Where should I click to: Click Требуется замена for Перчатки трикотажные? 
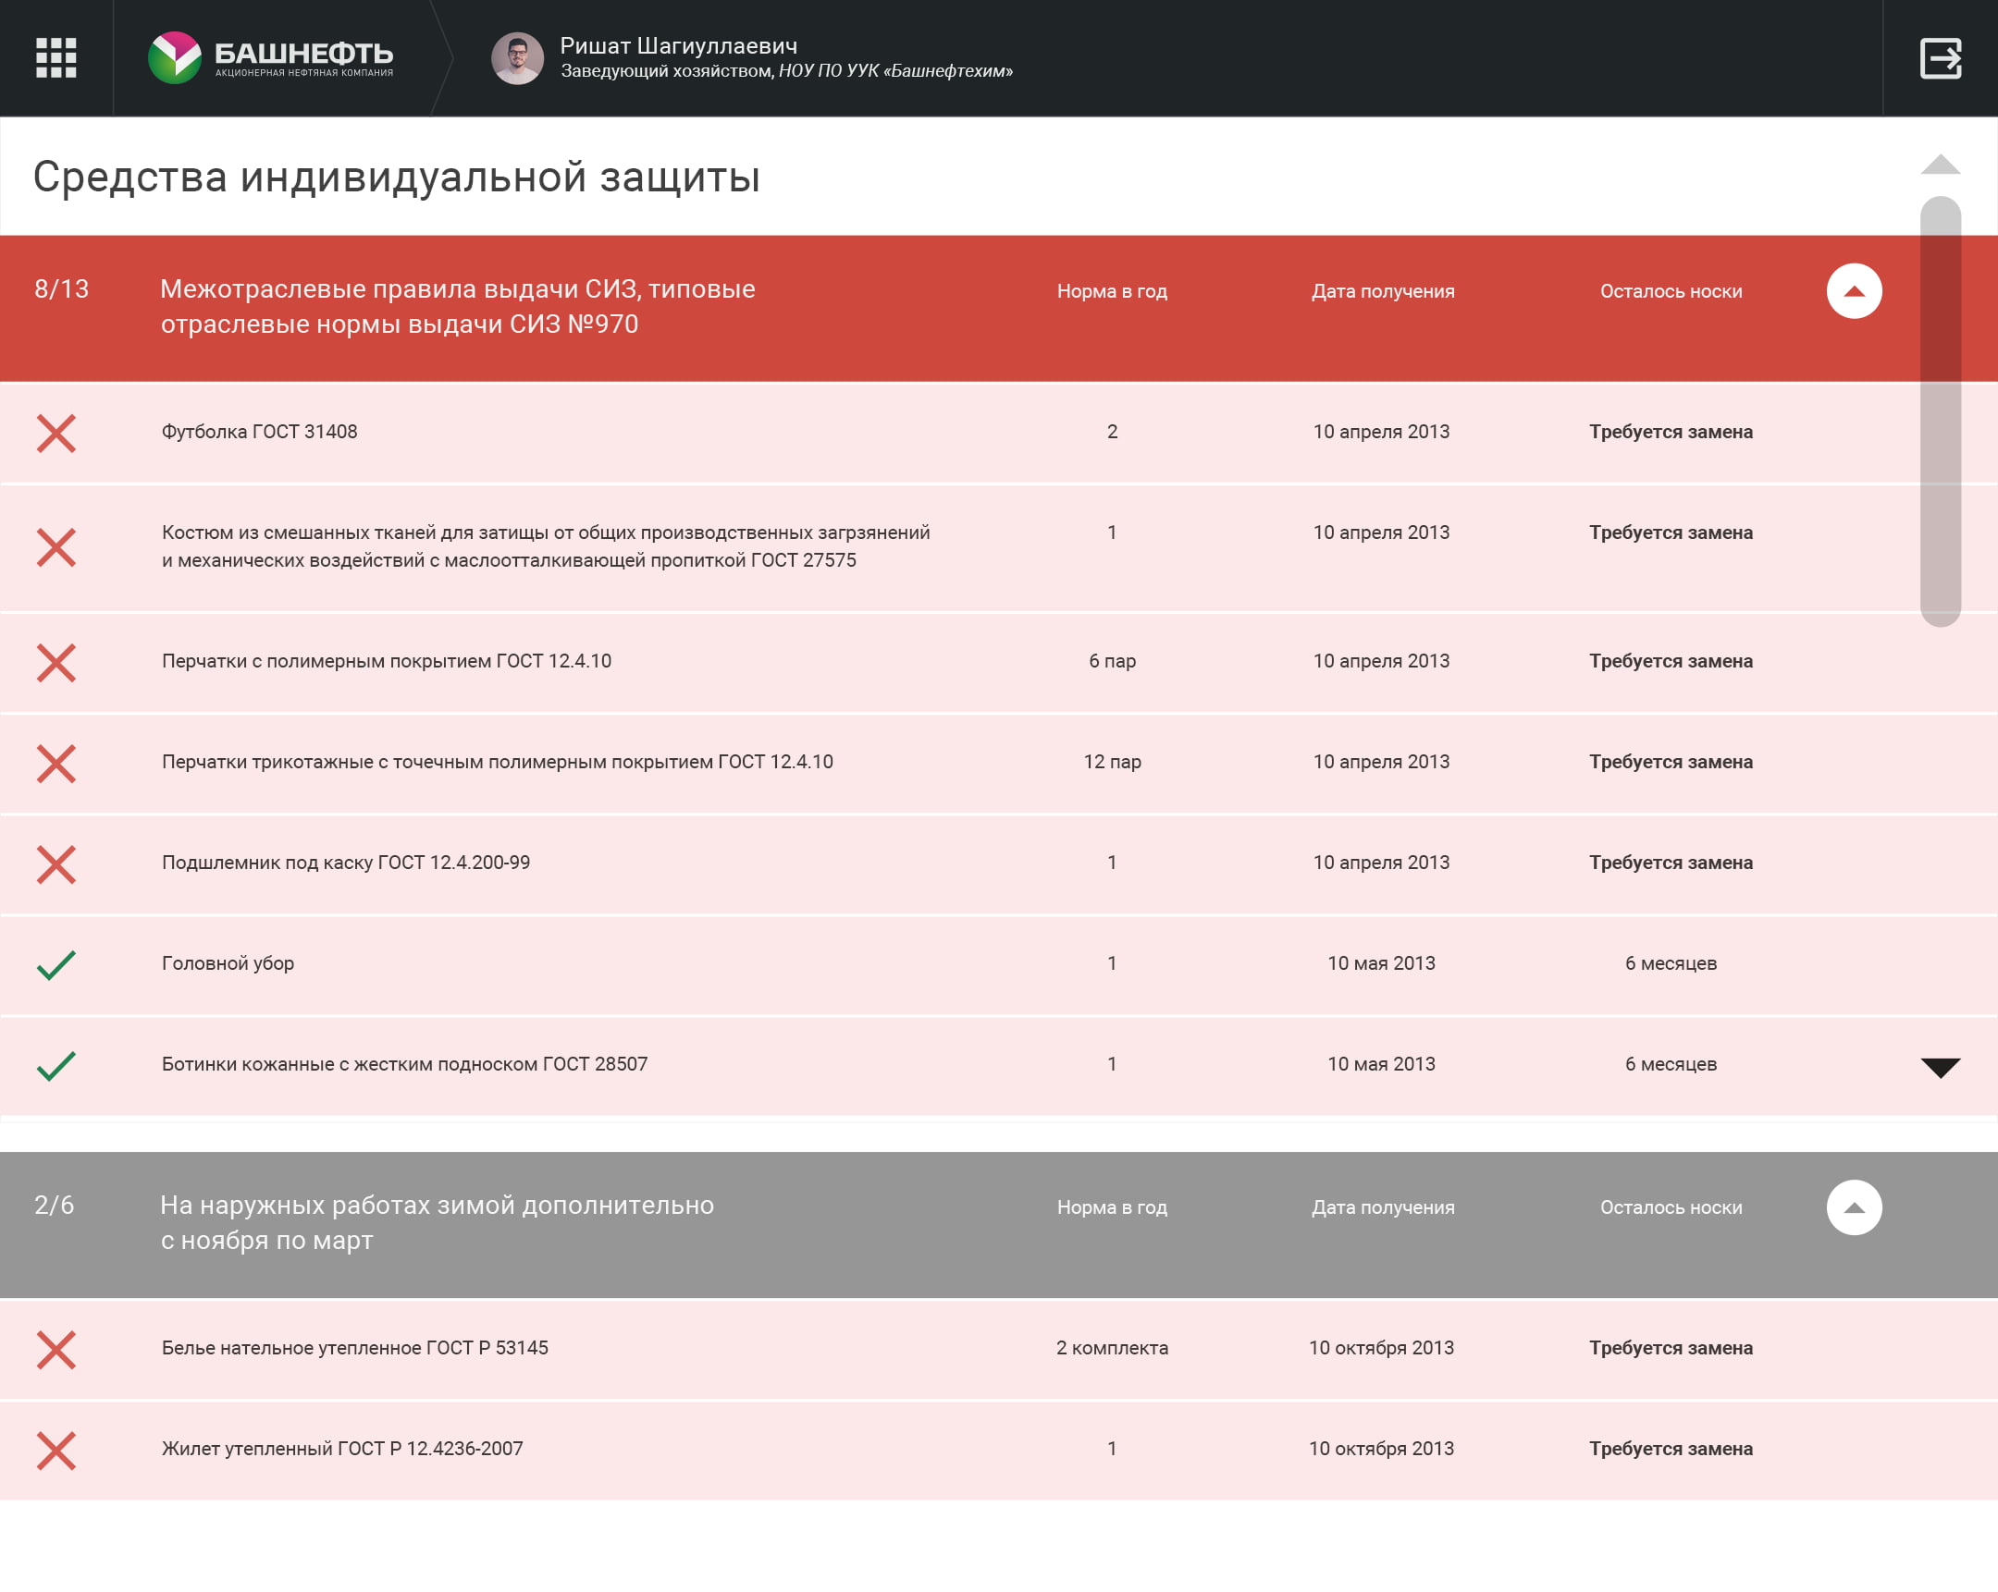click(x=1670, y=761)
